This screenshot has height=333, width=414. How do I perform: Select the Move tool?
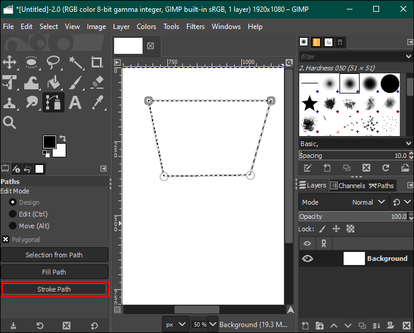[x=10, y=62]
